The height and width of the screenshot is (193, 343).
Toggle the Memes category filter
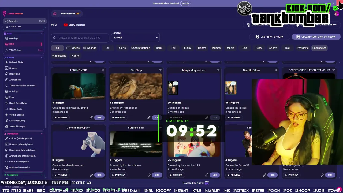[x=216, y=48]
